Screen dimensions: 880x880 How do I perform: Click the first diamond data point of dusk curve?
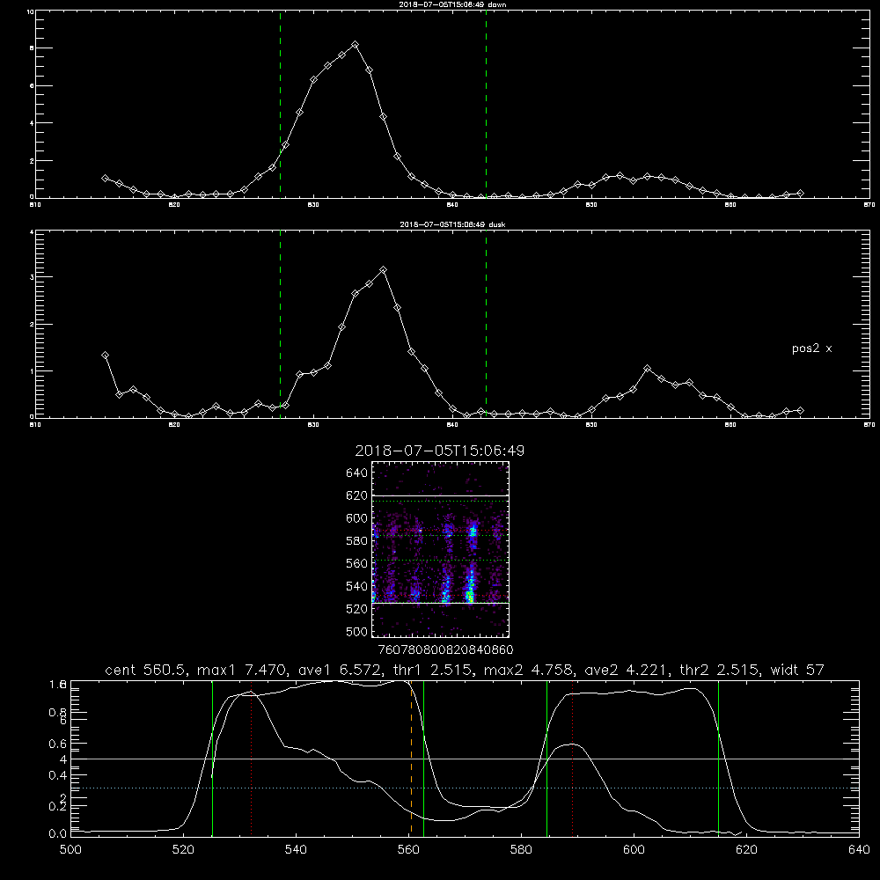(105, 356)
